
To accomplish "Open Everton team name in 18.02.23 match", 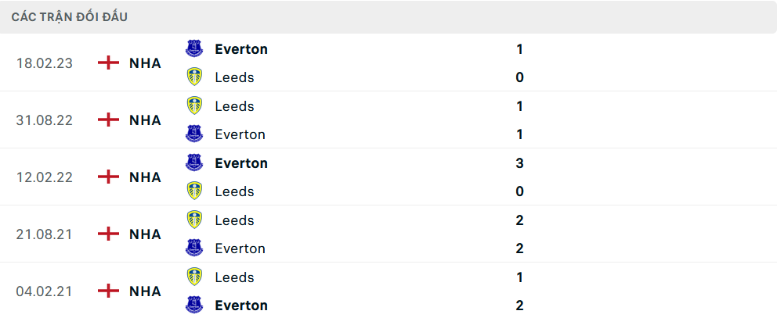I will click(241, 48).
